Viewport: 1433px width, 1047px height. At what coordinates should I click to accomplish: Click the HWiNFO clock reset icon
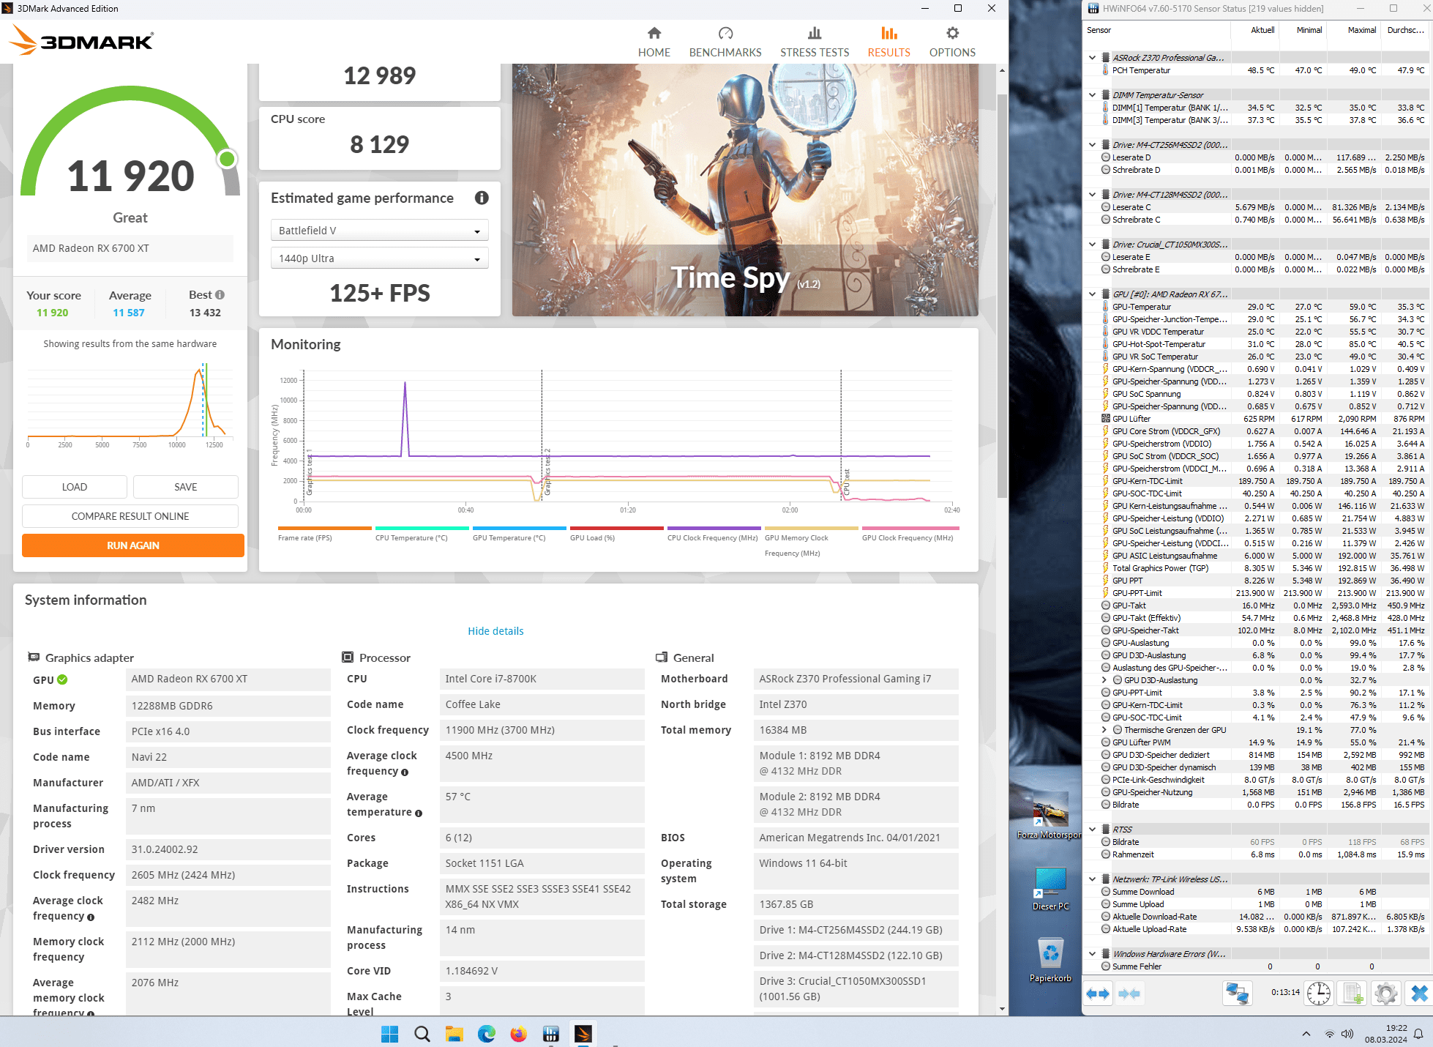[1319, 994]
